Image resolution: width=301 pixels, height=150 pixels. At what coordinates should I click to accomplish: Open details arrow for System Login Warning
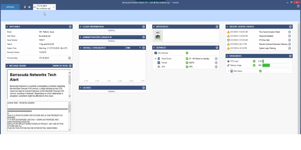tap(289, 48)
